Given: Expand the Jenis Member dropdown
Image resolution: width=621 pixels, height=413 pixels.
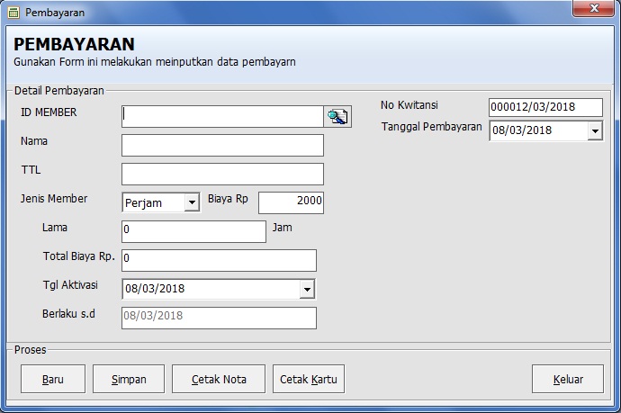Looking at the screenshot, I should pyautogui.click(x=192, y=202).
